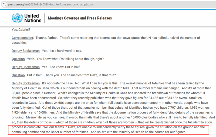Click the Deputy Spokesman label before "hard word"
The image size is (216, 137).
coord(26,51)
